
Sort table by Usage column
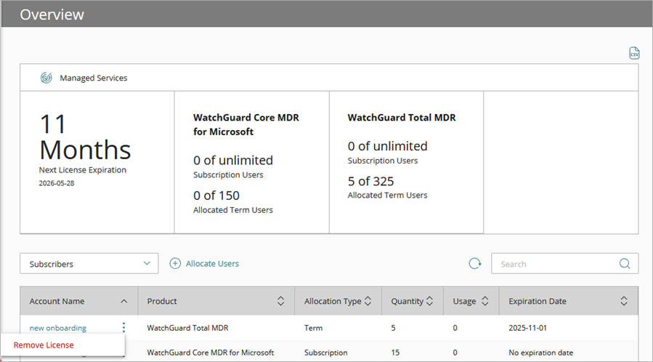[484, 301]
